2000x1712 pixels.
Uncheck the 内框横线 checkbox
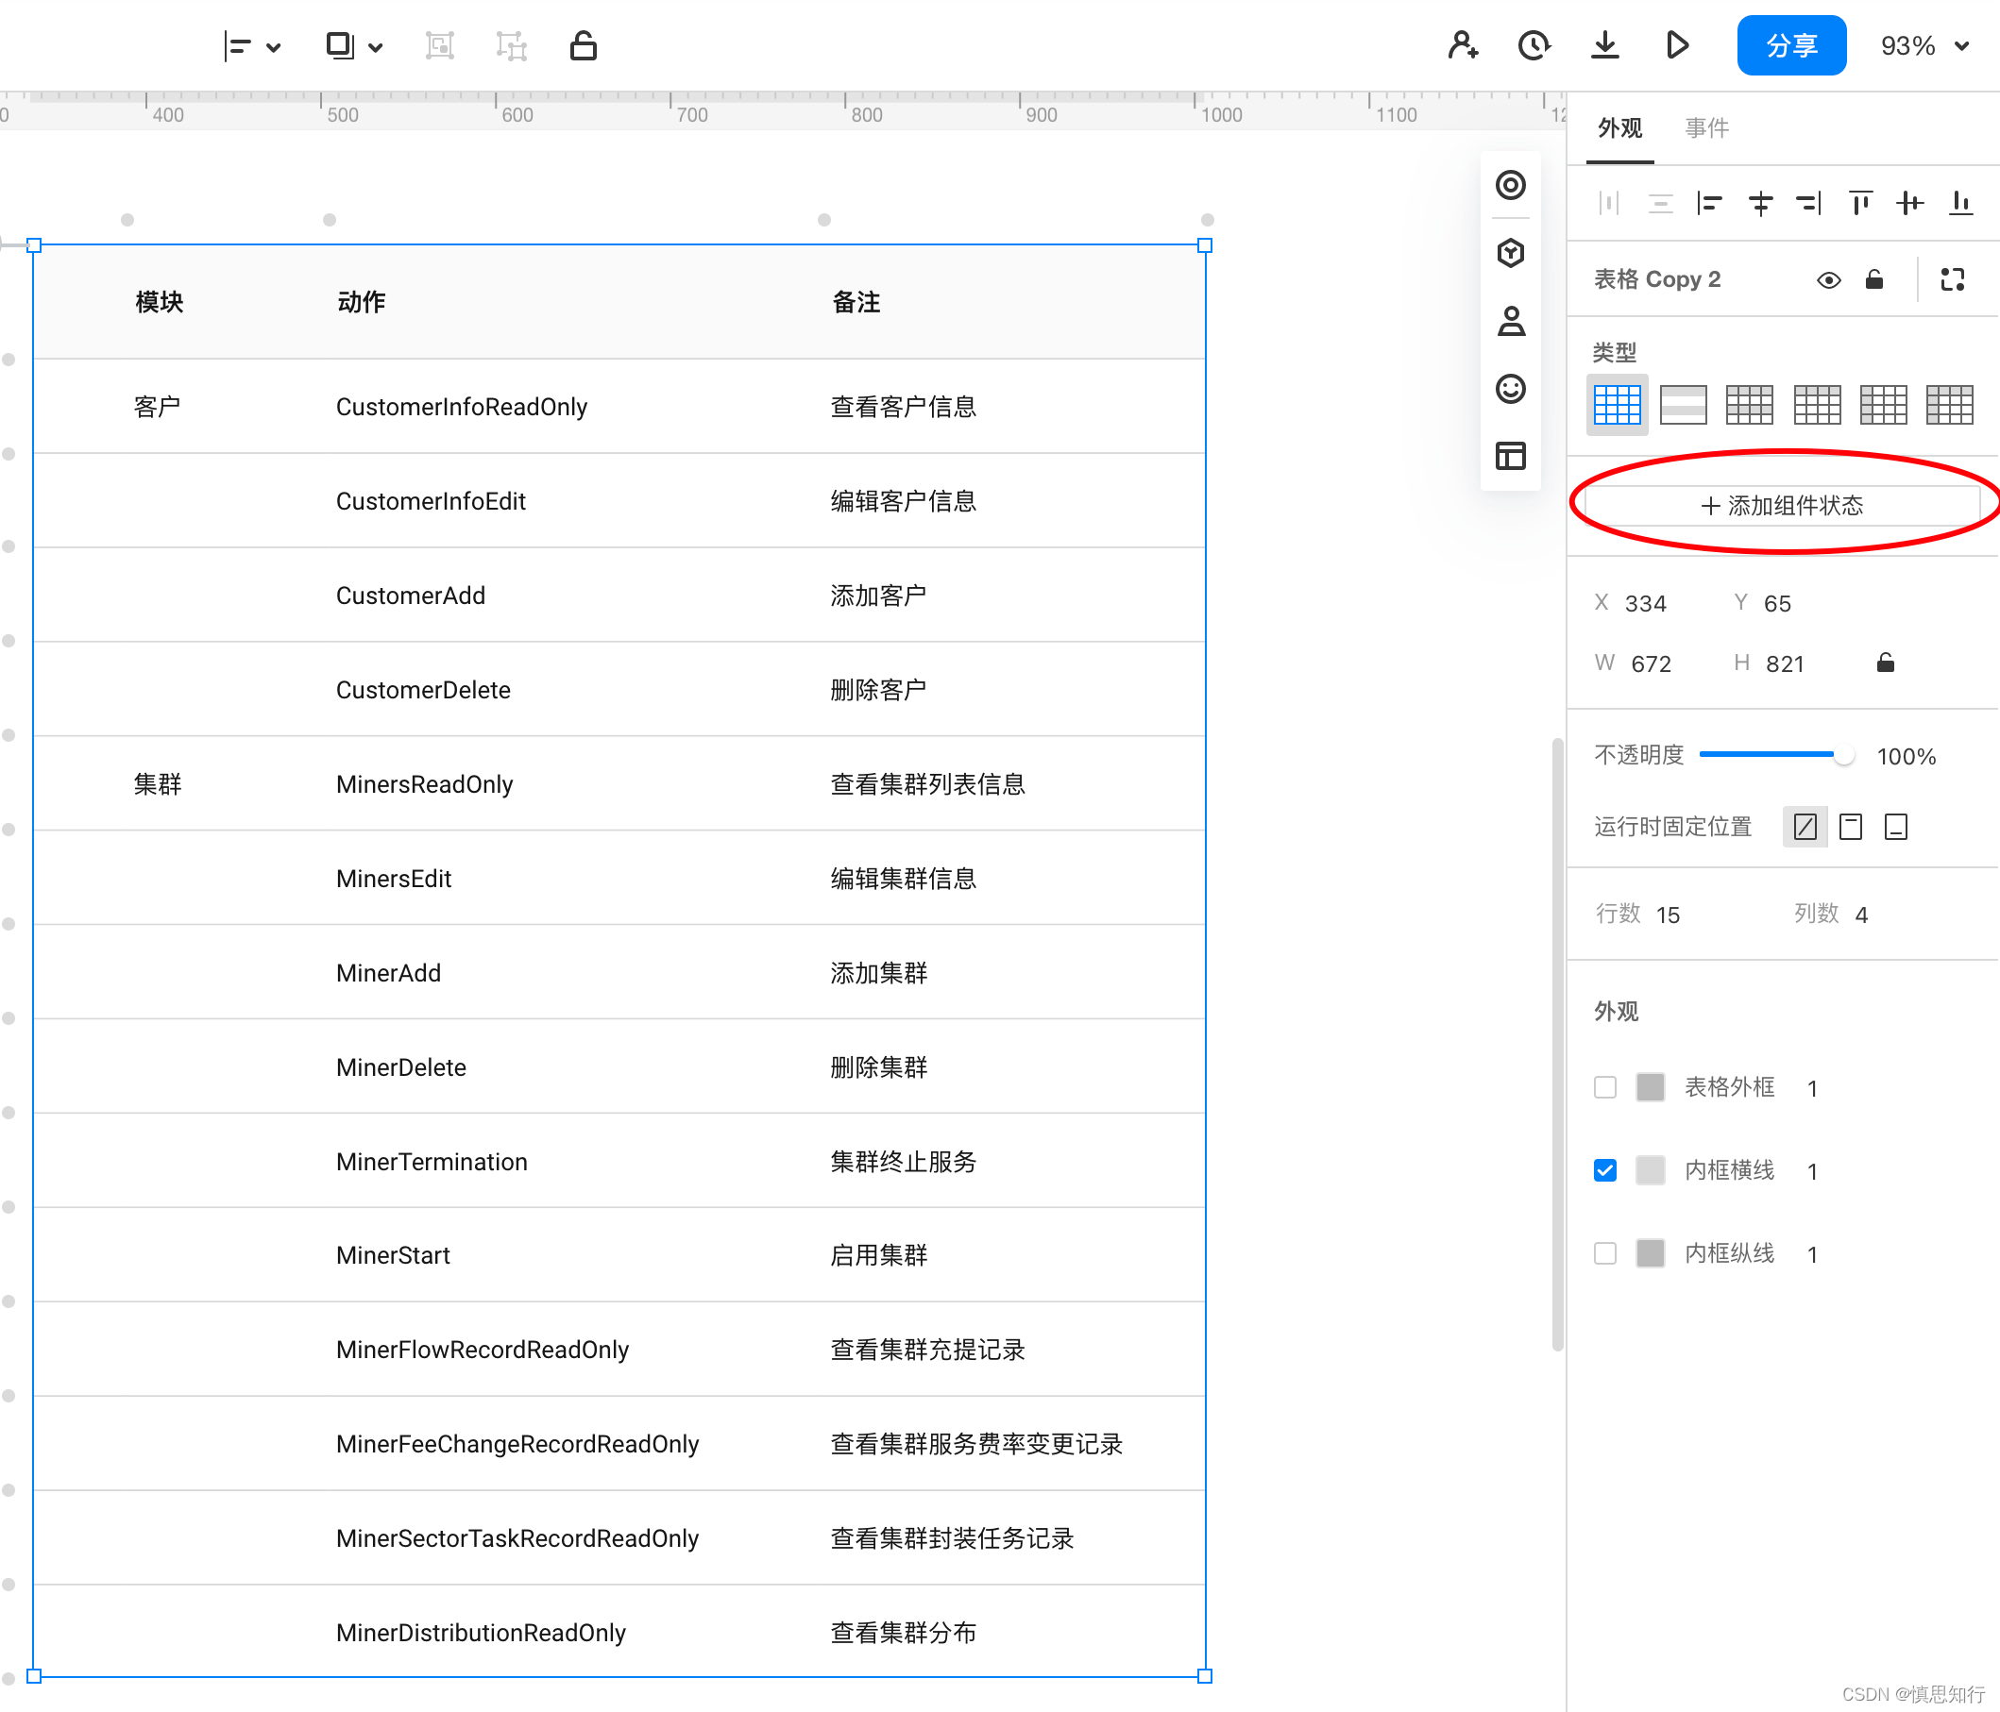pyautogui.click(x=1605, y=1170)
